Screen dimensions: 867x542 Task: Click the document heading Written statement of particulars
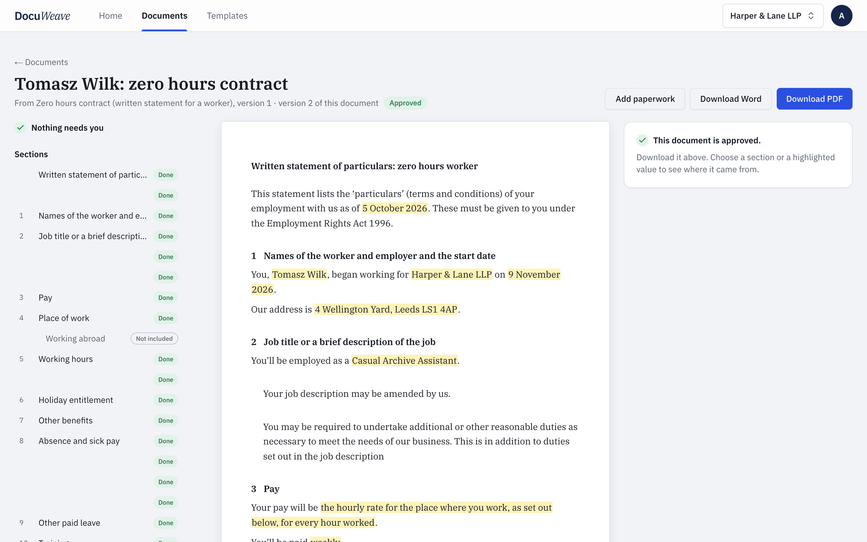click(364, 166)
